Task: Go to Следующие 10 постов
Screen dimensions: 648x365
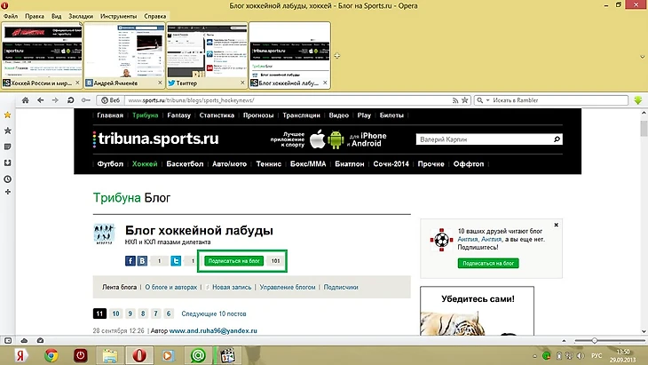Action: coord(214,313)
